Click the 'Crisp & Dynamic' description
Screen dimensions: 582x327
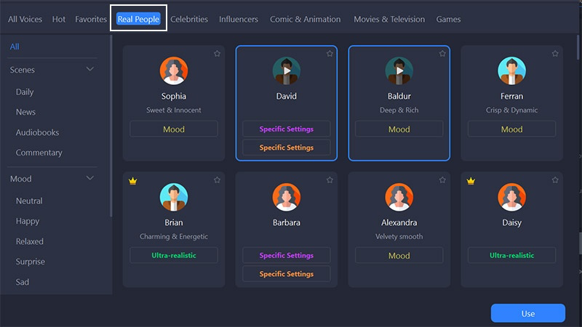coord(512,110)
